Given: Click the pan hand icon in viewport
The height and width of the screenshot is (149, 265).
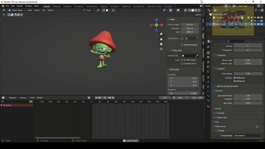Looking at the screenshot, I should (161, 39).
